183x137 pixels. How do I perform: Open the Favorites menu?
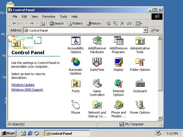coord(49,17)
